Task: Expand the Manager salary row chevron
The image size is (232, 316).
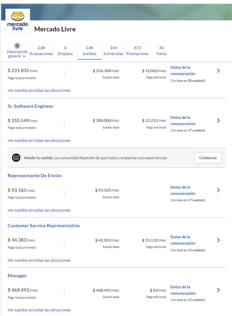Action: click(x=218, y=290)
